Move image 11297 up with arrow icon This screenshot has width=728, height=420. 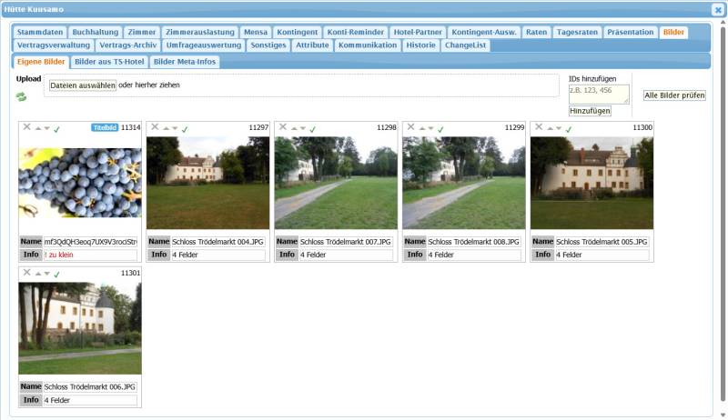(166, 128)
